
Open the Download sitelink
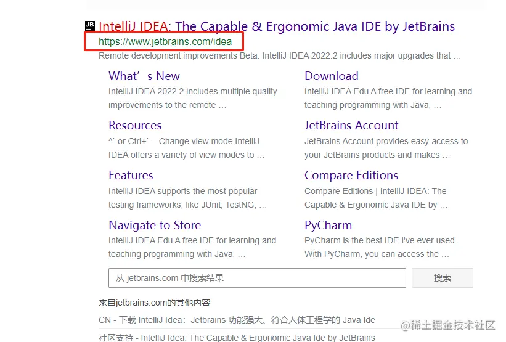(x=332, y=76)
